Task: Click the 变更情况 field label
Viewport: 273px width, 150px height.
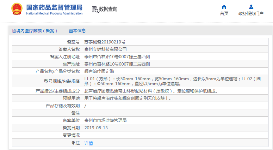Action: point(71,135)
